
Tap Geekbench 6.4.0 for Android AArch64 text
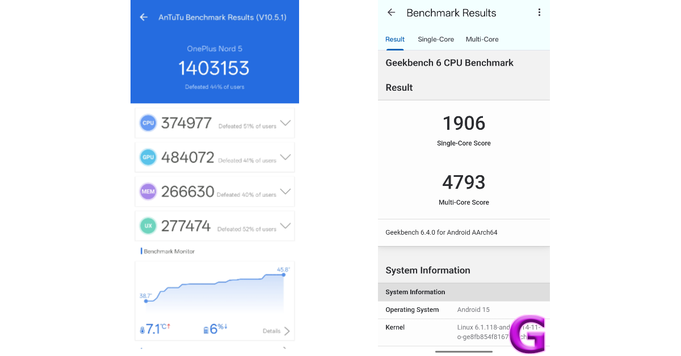[x=442, y=232]
